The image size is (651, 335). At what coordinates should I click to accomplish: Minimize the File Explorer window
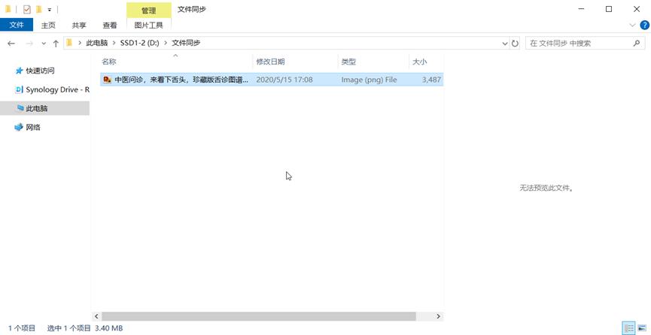point(581,9)
